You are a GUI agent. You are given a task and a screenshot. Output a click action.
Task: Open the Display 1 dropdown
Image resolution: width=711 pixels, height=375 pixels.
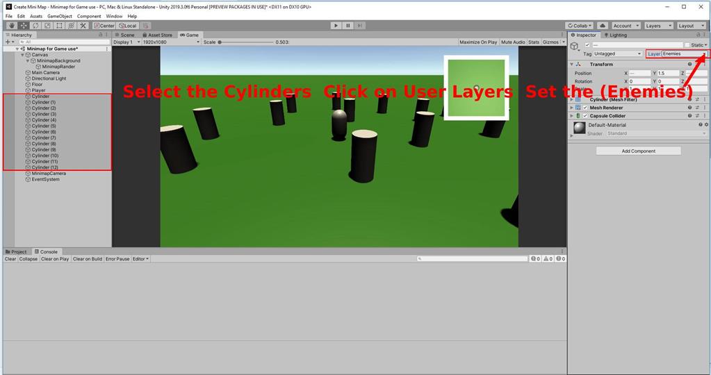[126, 42]
